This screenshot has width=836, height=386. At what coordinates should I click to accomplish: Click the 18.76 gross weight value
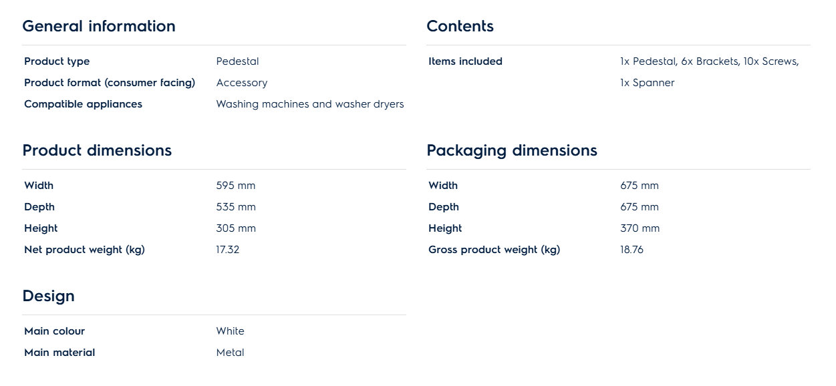[x=632, y=250]
